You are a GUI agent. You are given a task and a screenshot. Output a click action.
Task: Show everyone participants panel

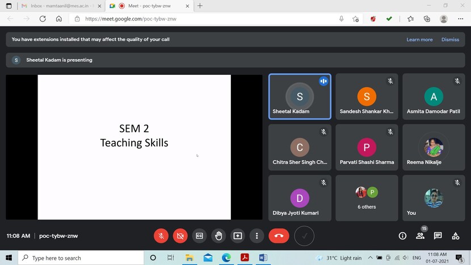click(x=420, y=235)
